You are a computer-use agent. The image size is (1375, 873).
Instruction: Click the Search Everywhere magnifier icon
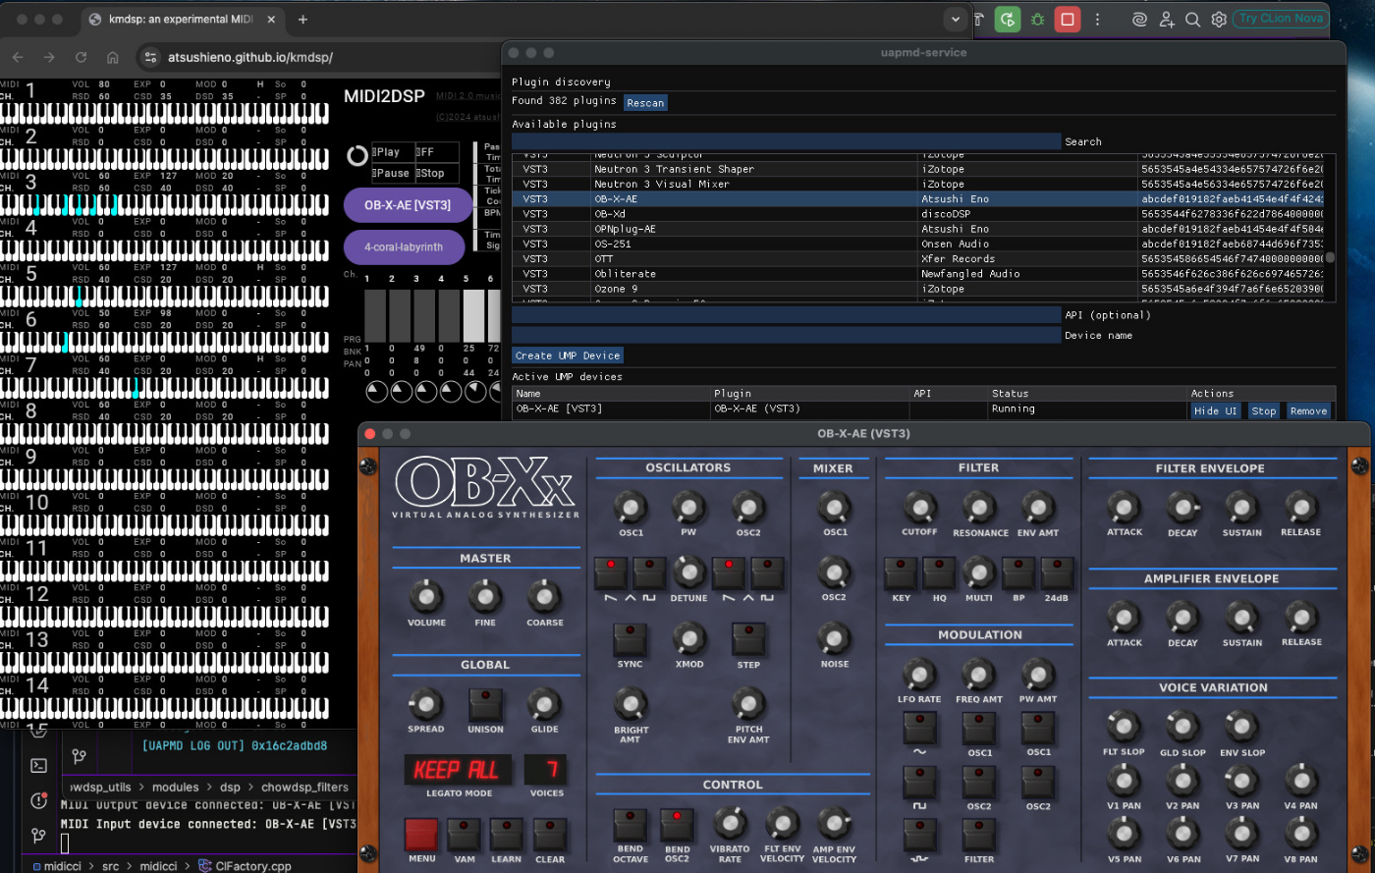click(1192, 19)
